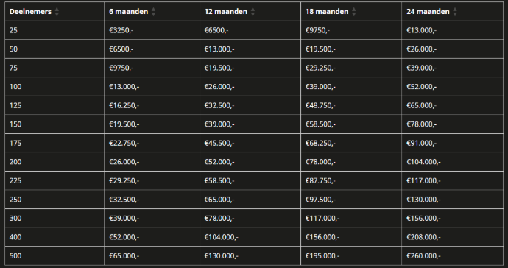Sort table by 12 maanden header text
508x268 pixels.
coord(226,12)
